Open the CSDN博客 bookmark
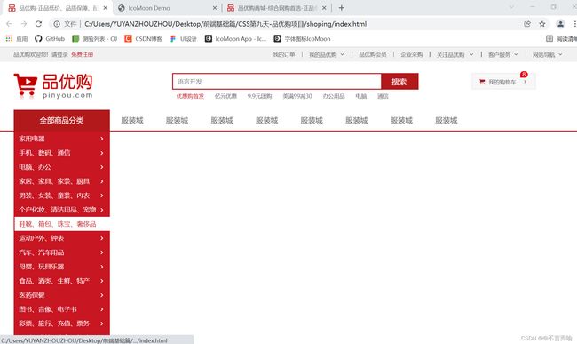The width and height of the screenshot is (577, 344). click(x=143, y=39)
